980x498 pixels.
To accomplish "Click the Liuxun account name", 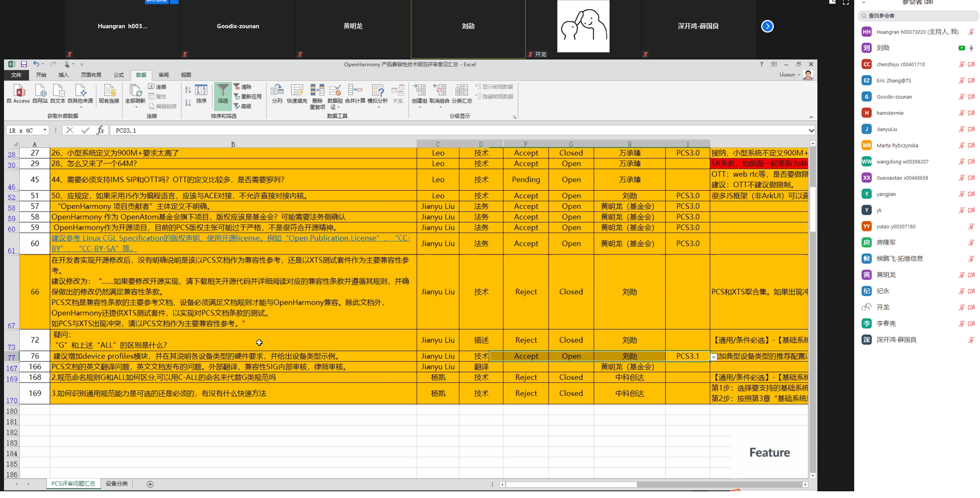I will coord(787,75).
